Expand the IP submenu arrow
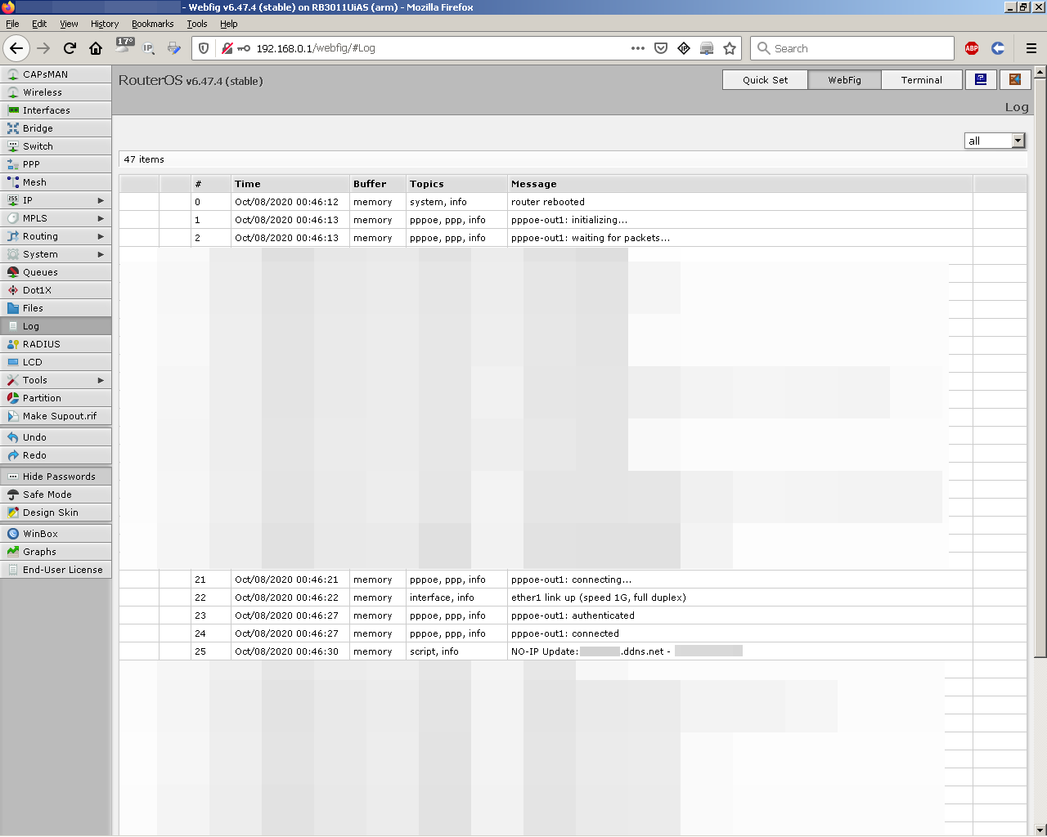The width and height of the screenshot is (1047, 837). (101, 200)
